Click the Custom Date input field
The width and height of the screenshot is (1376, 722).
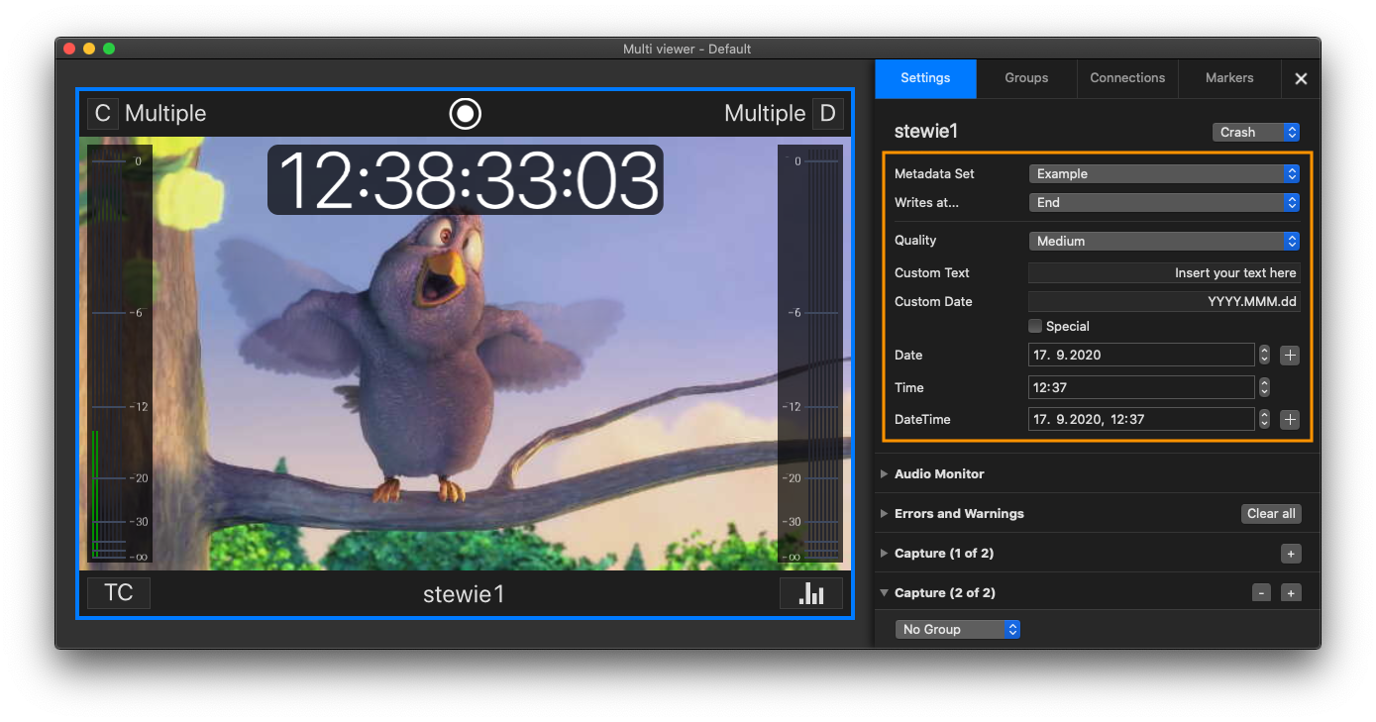1164,301
